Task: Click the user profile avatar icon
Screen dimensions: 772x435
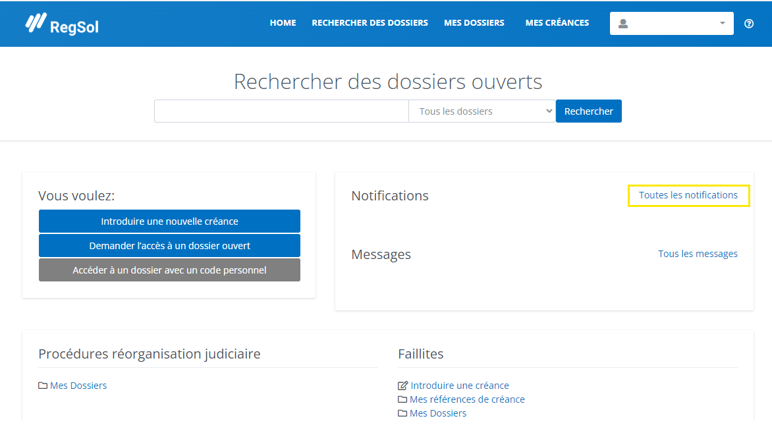Action: tap(623, 24)
